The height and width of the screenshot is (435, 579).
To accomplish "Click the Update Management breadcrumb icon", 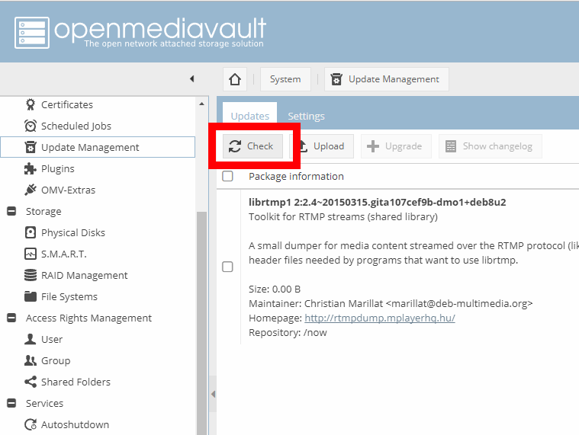I will pos(336,79).
